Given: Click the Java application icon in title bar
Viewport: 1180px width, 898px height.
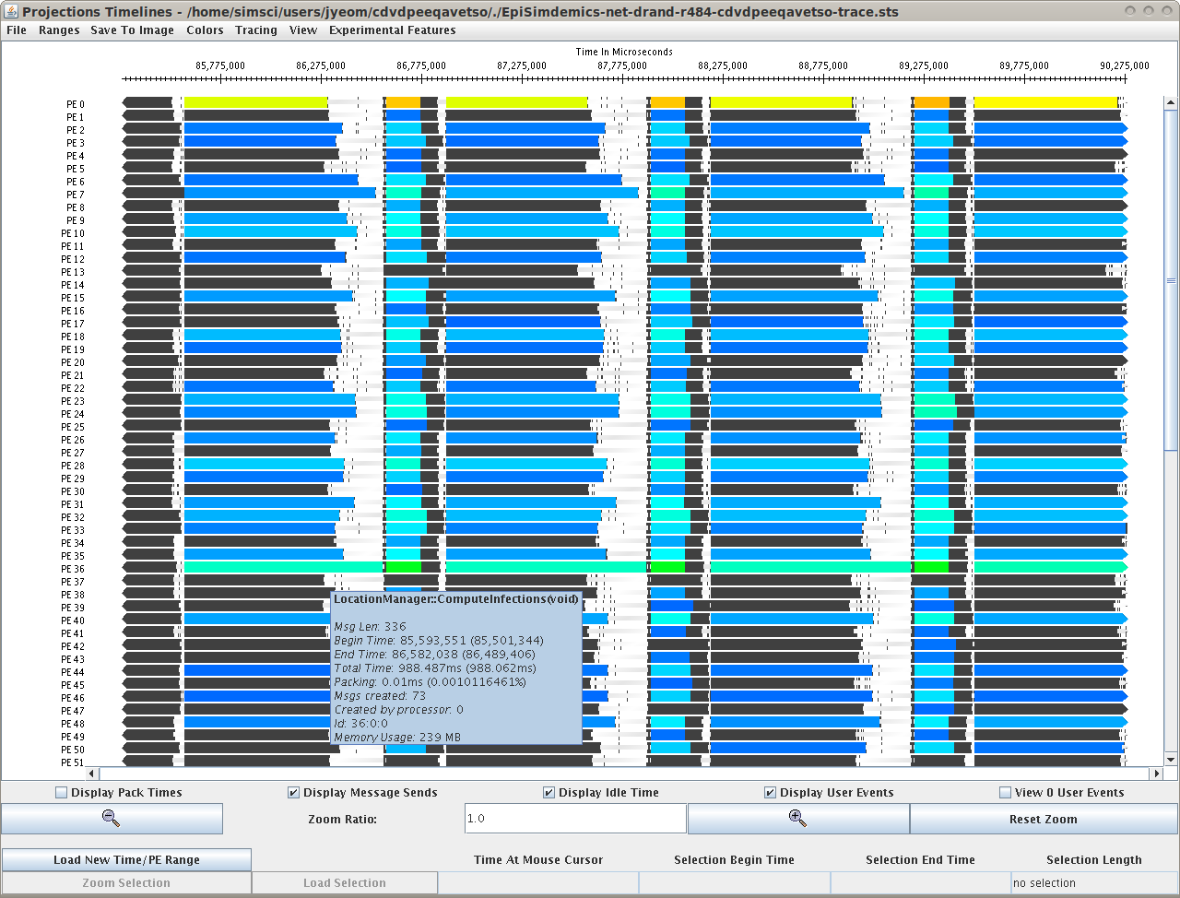Looking at the screenshot, I should point(11,11).
